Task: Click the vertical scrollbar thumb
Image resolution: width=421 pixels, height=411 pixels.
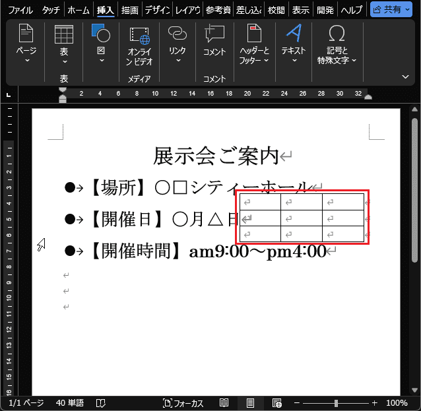Action: [414, 190]
